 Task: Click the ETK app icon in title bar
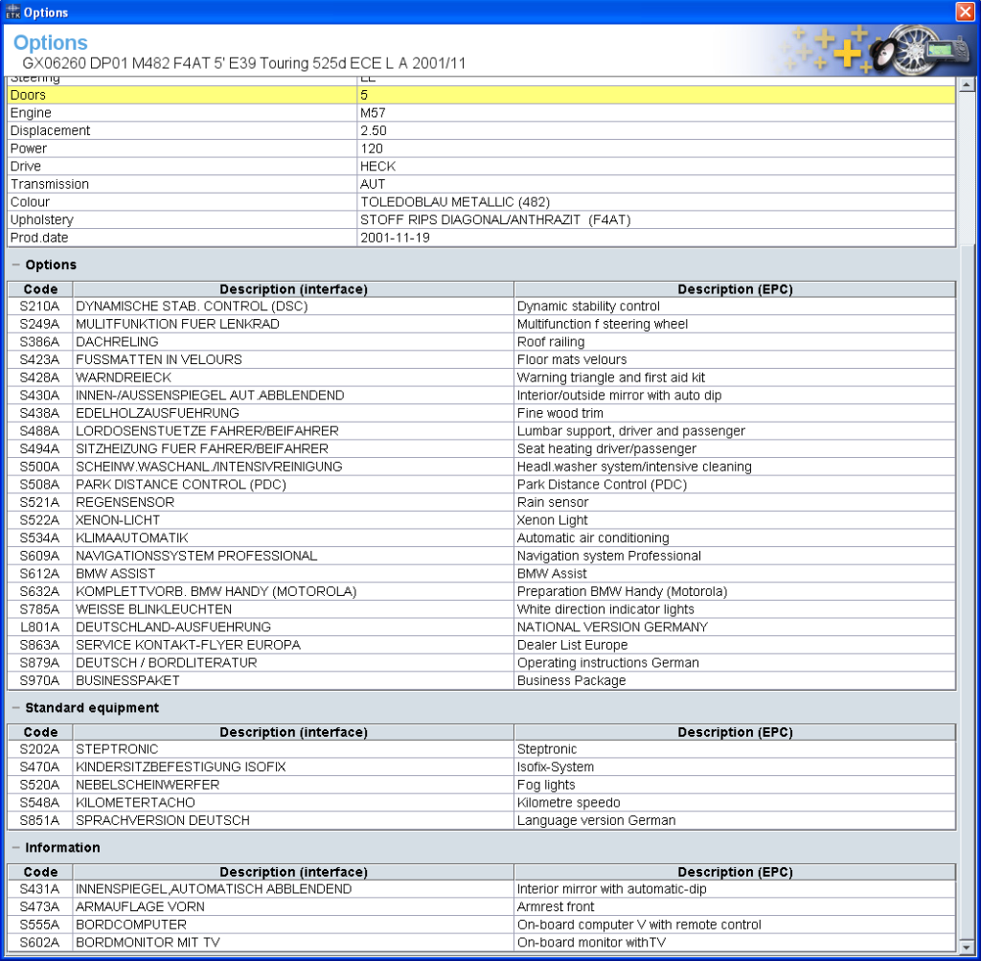(12, 11)
